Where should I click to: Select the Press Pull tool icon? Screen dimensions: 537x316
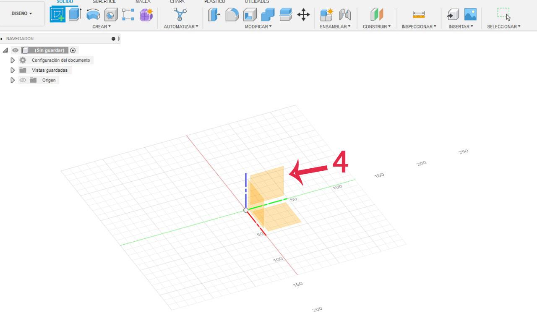[214, 15]
